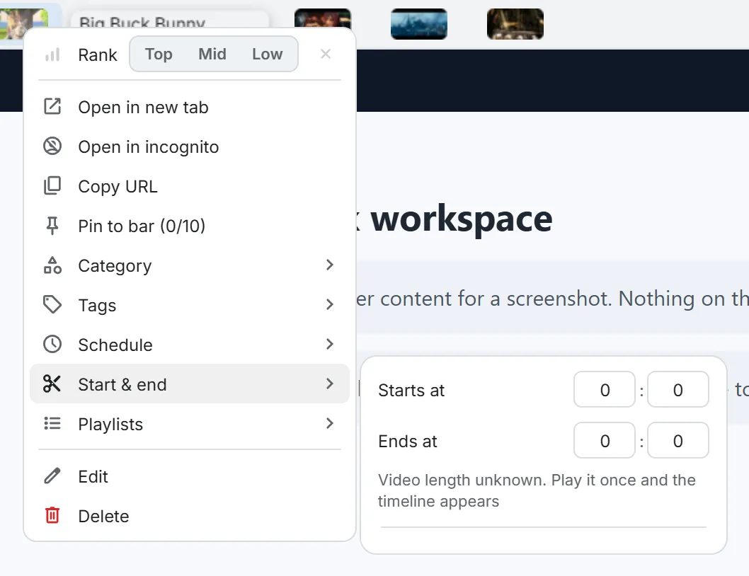This screenshot has width=749, height=576.
Task: Choose Delete from the menu
Action: point(190,517)
